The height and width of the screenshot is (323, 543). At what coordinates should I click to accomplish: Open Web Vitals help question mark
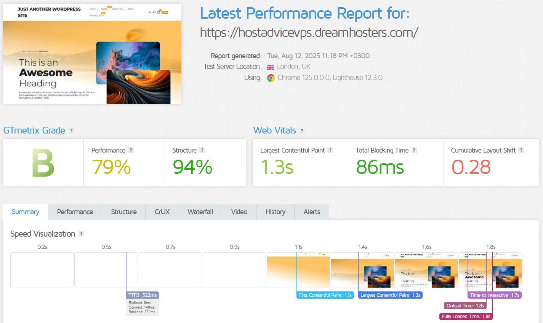tap(302, 130)
